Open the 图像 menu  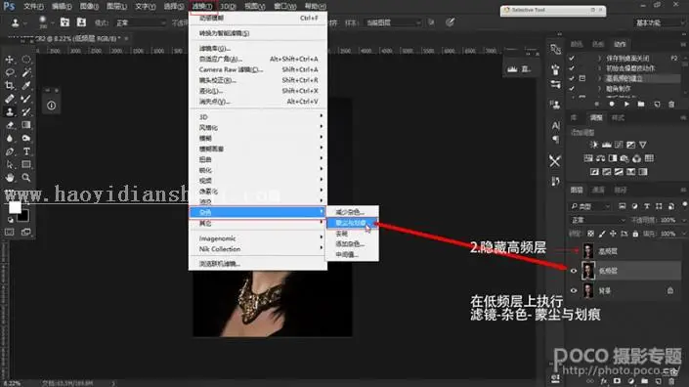pyautogui.click(x=89, y=6)
